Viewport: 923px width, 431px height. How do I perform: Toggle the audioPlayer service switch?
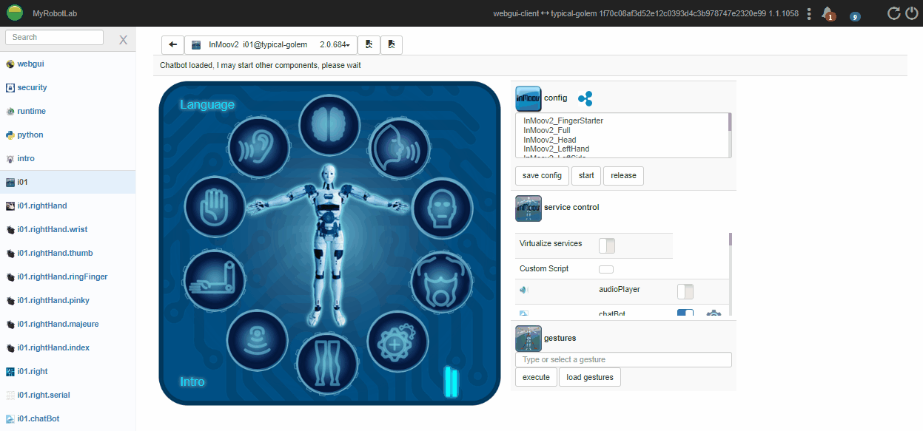(x=685, y=291)
